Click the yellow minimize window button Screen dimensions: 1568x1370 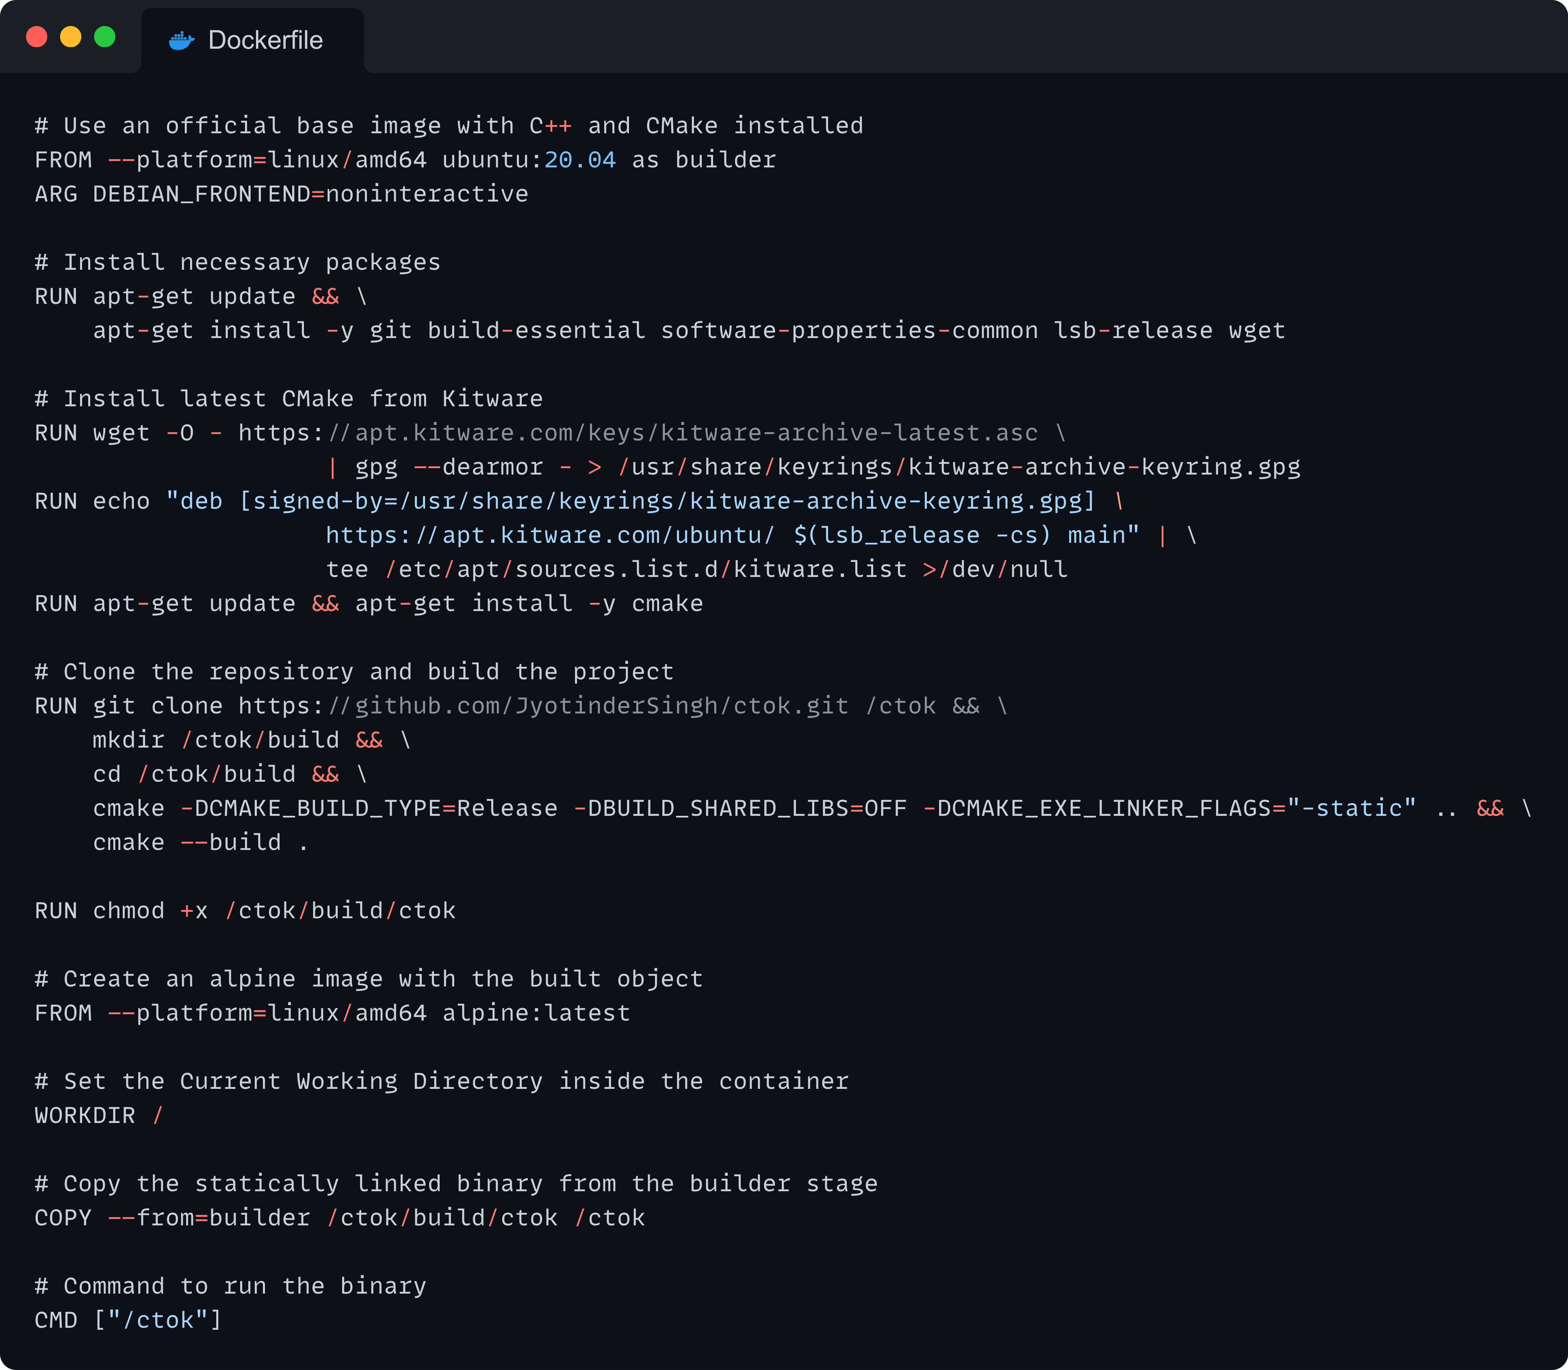[71, 37]
